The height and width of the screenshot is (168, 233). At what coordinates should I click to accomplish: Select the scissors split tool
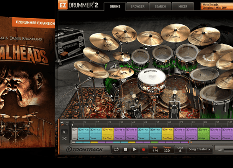click(x=64, y=138)
